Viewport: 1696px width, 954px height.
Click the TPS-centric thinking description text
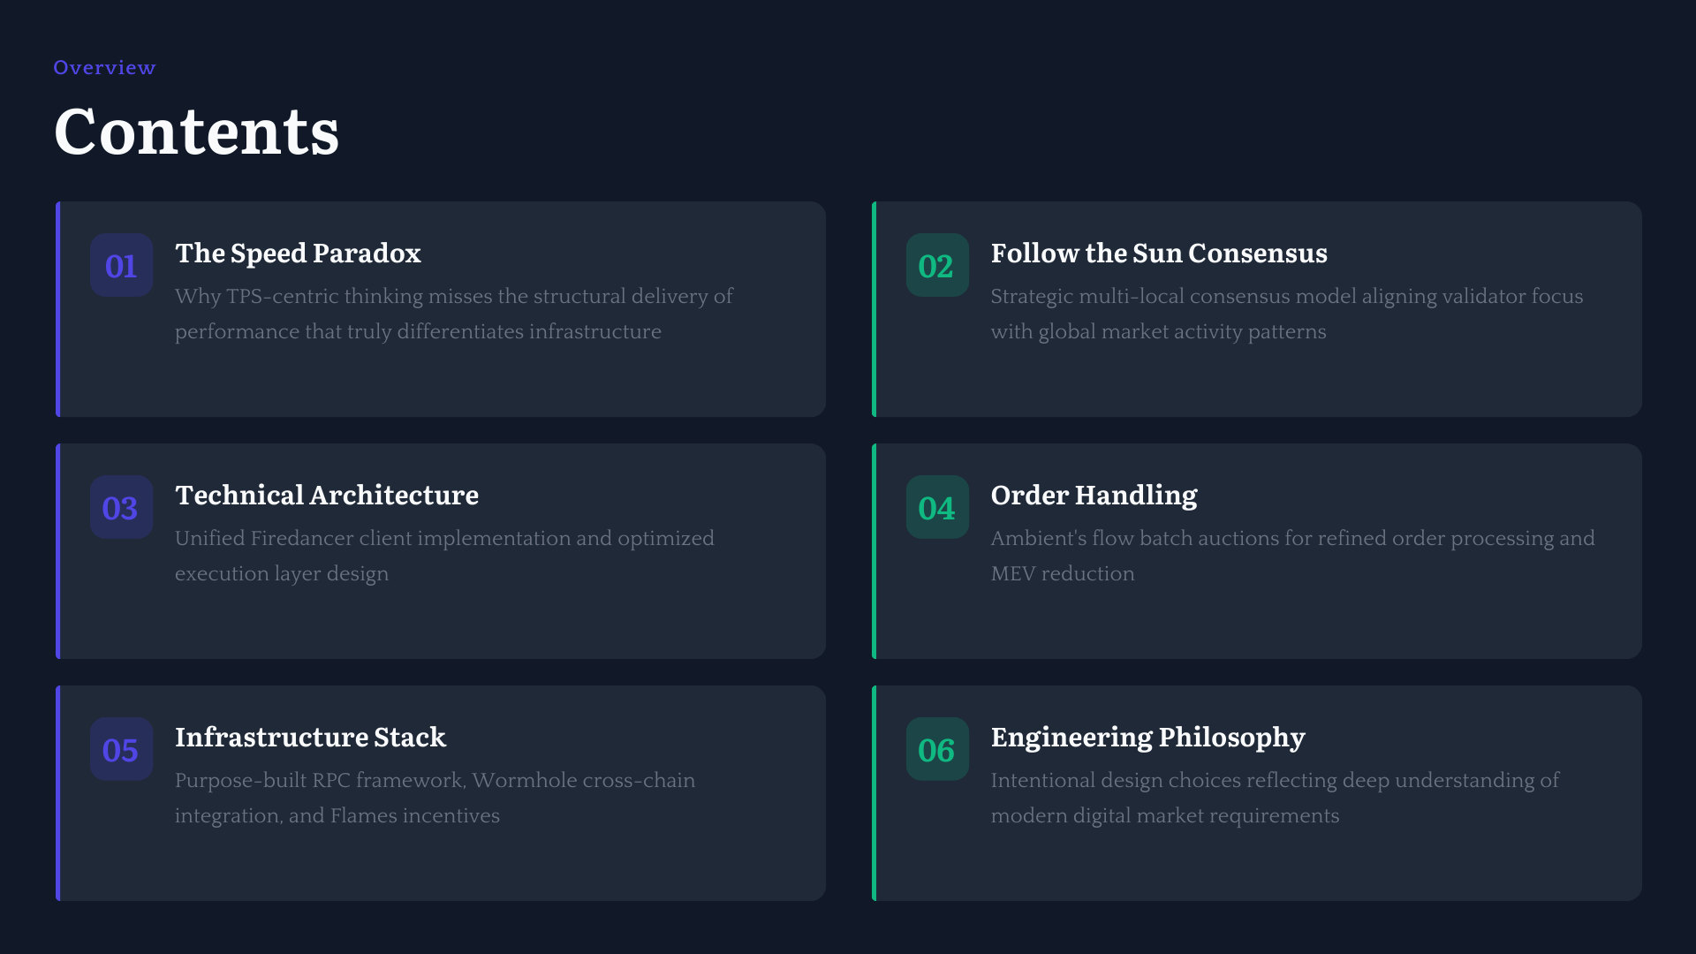[x=453, y=314]
